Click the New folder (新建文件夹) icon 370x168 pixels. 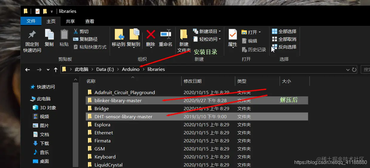[184, 35]
